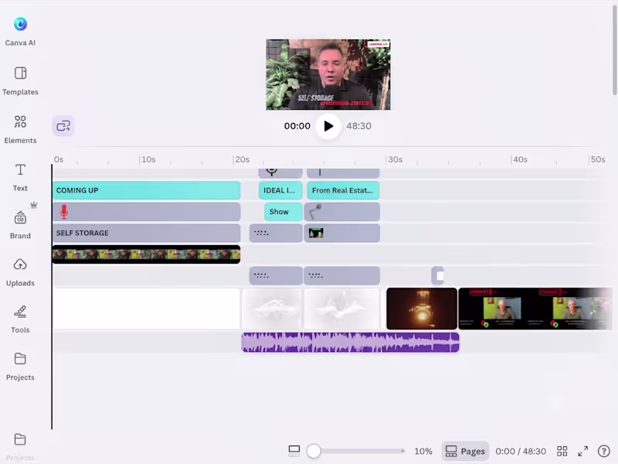Open the Uploads panel
This screenshot has height=464, width=618.
coord(20,272)
